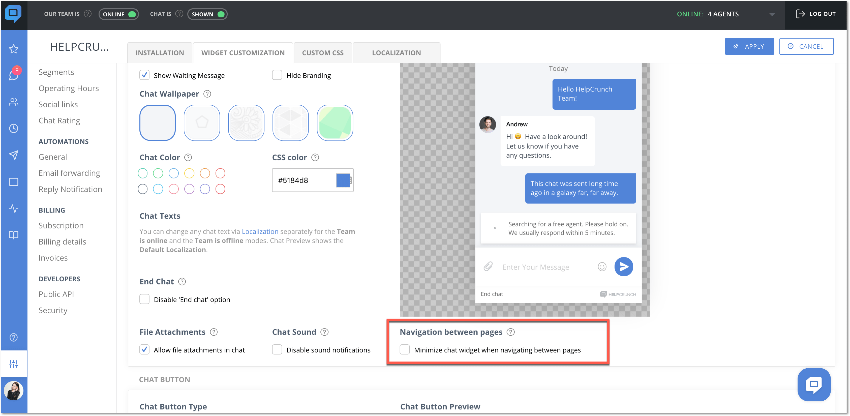
Task: Click the CSS color help icon
Action: [x=315, y=157]
